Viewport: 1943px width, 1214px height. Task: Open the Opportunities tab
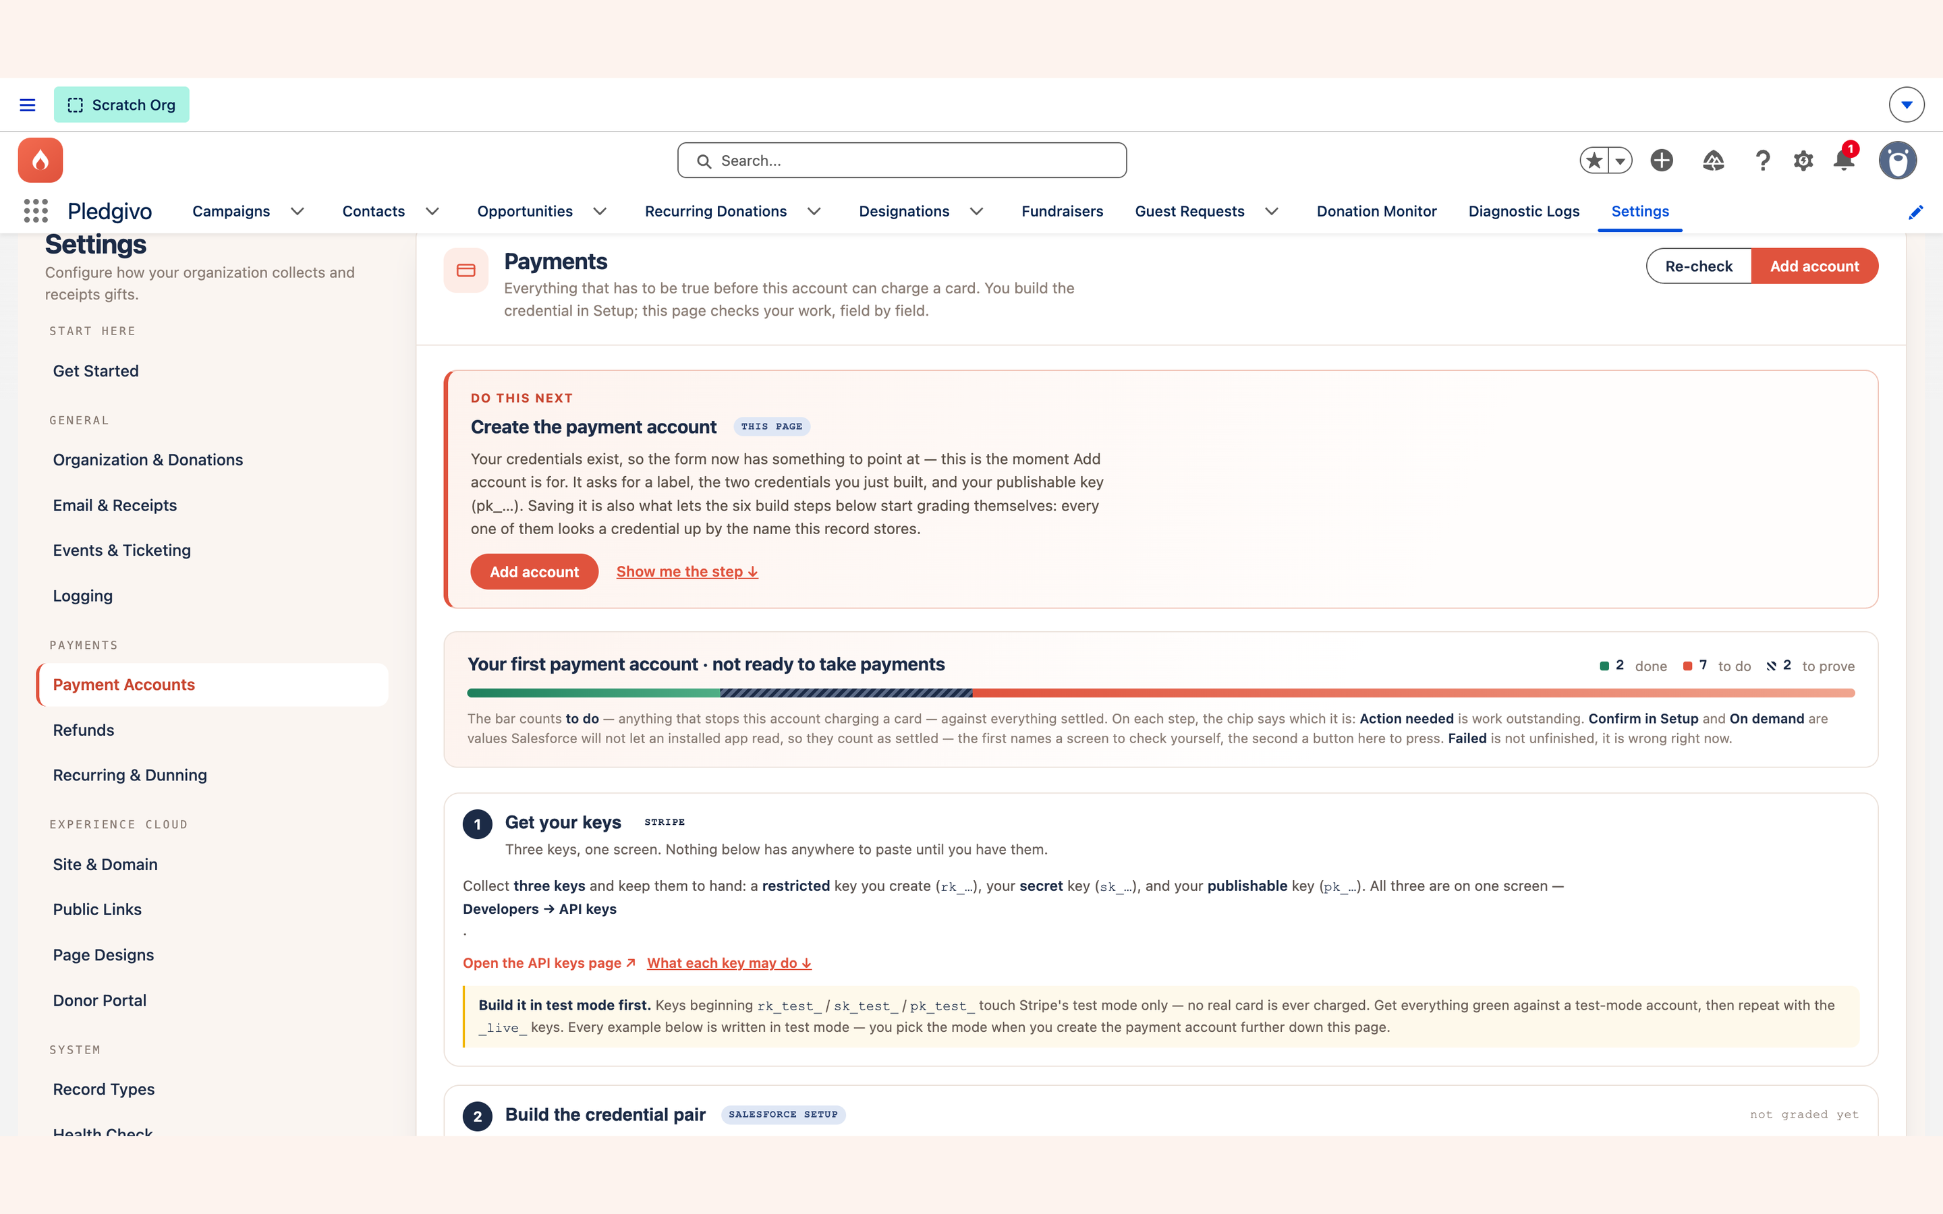click(x=525, y=211)
